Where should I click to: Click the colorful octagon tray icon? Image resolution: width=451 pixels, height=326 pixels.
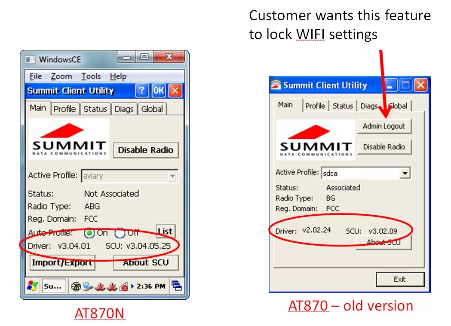click(76, 286)
